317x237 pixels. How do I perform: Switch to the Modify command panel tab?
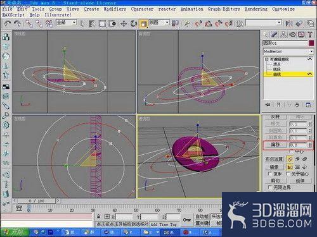click(x=275, y=35)
